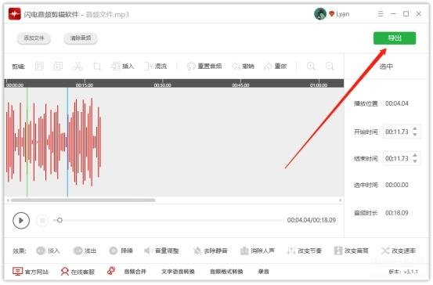Open the hamburger menu in title bar
The height and width of the screenshot is (285, 433).
(381, 14)
